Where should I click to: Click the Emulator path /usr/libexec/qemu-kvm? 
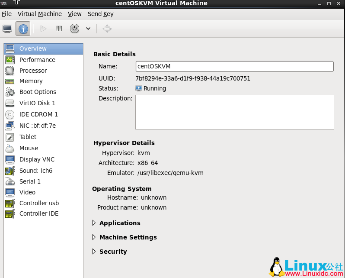pos(170,173)
